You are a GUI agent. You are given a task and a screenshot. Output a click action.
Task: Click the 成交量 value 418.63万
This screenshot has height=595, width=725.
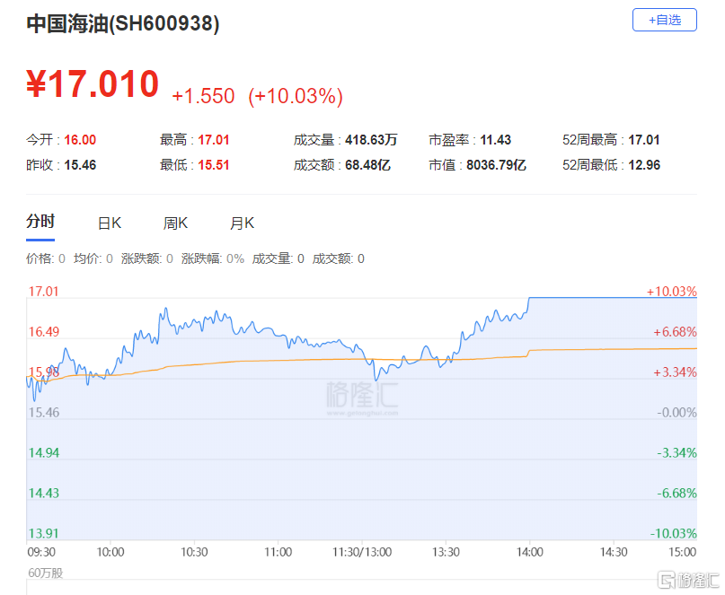[371, 140]
